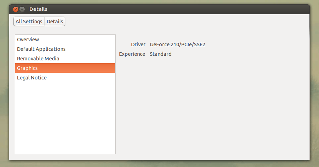Go back to All Settings
This screenshot has height=167, width=319.
coord(29,22)
